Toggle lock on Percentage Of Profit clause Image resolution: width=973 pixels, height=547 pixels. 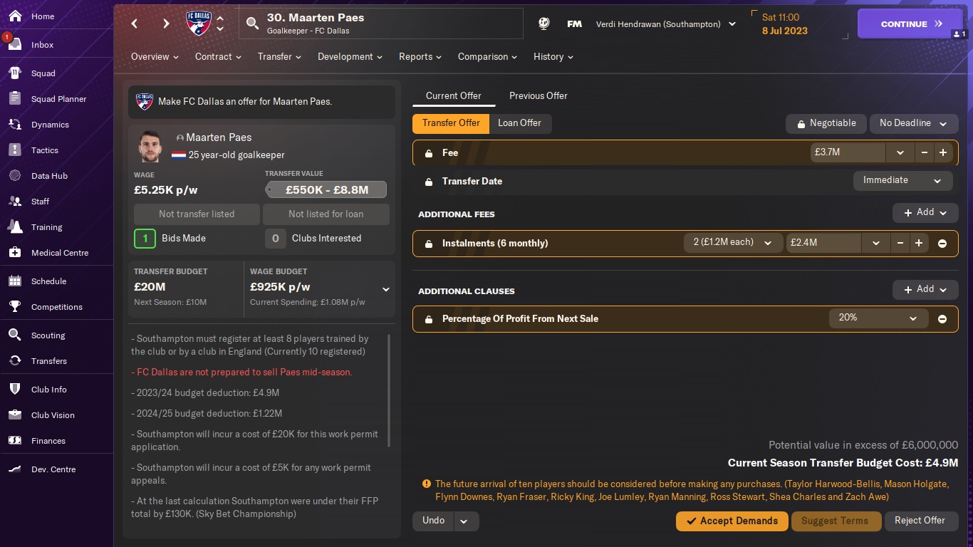(x=429, y=319)
